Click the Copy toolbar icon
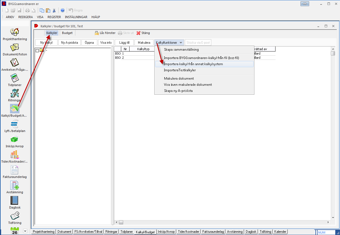 tap(42, 10)
